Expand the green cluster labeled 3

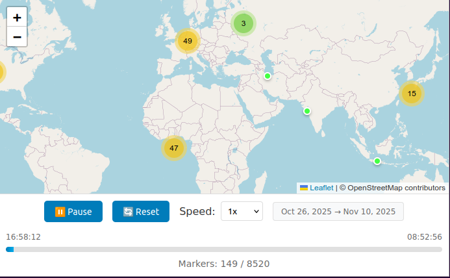pos(244,24)
